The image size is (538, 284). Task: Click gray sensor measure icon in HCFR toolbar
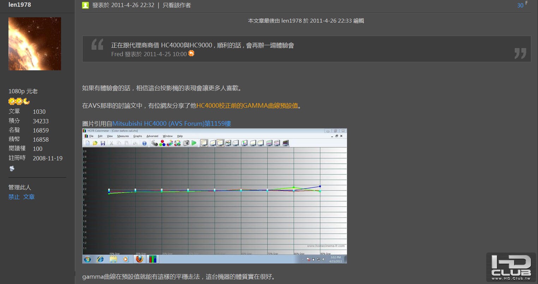point(154,143)
